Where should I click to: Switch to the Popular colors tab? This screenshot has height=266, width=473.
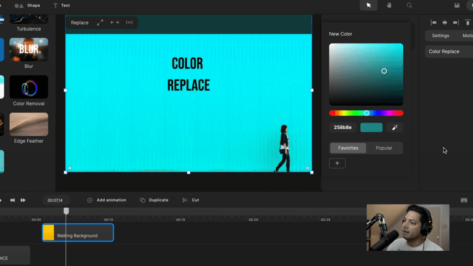click(384, 148)
